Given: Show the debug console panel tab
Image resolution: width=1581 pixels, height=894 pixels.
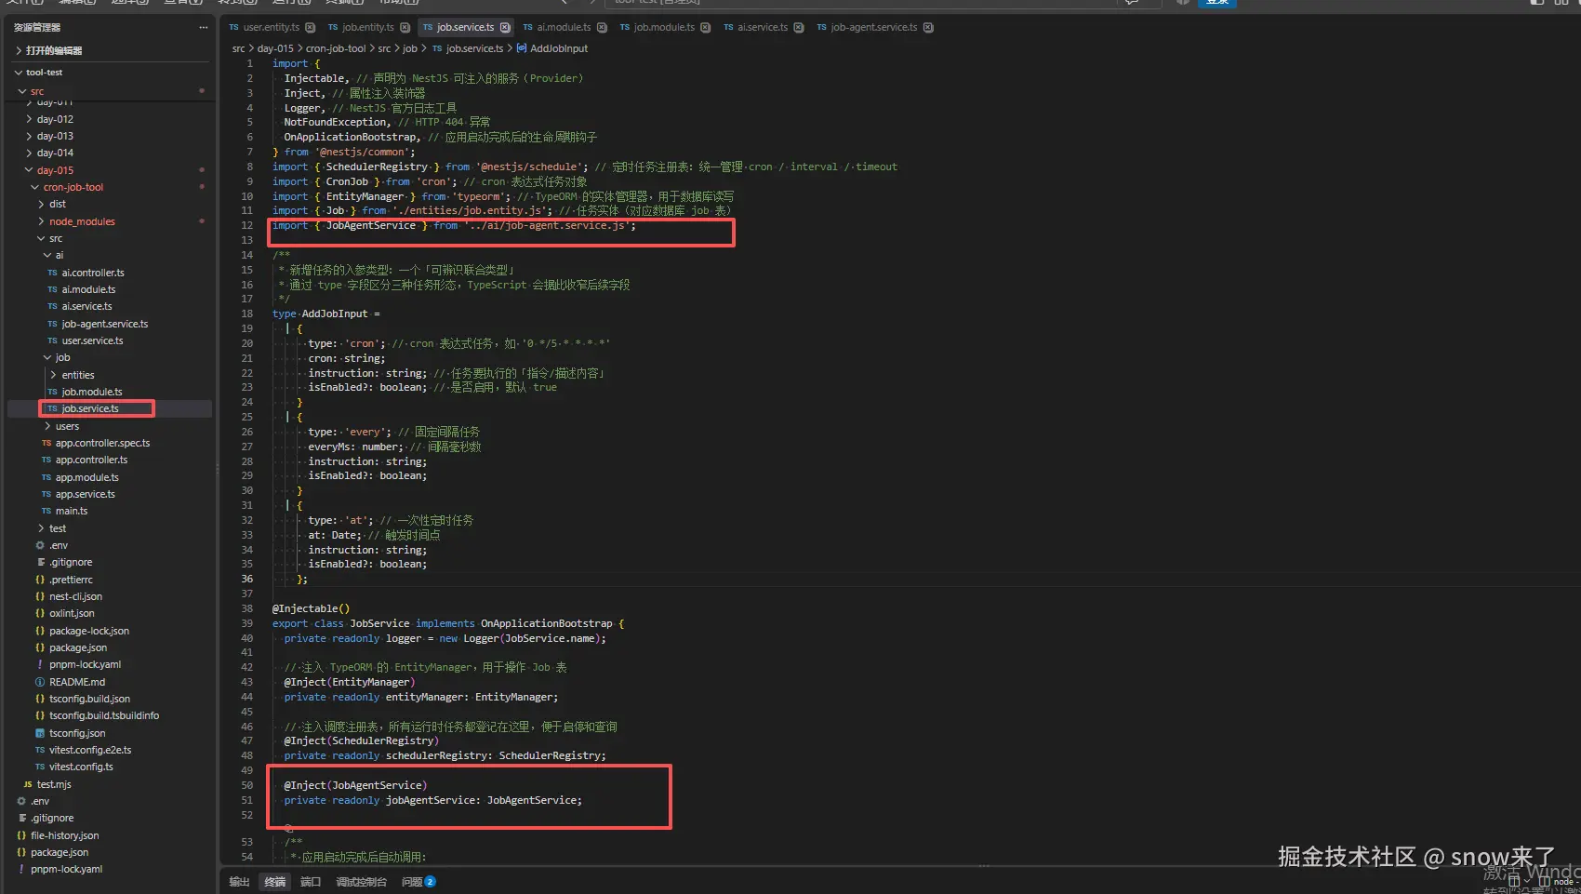Looking at the screenshot, I should tap(361, 881).
